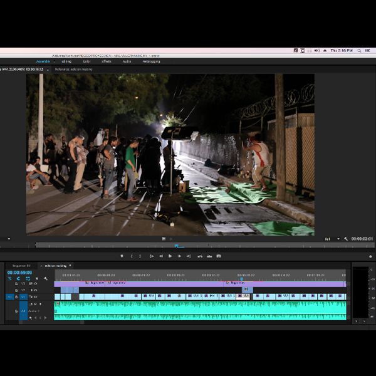
Task: Toggle the V1 source patching button
Action: click(x=9, y=296)
